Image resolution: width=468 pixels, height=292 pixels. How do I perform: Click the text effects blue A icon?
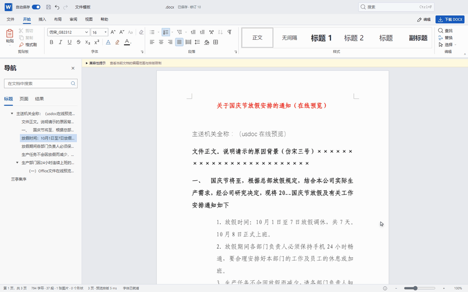point(108,42)
